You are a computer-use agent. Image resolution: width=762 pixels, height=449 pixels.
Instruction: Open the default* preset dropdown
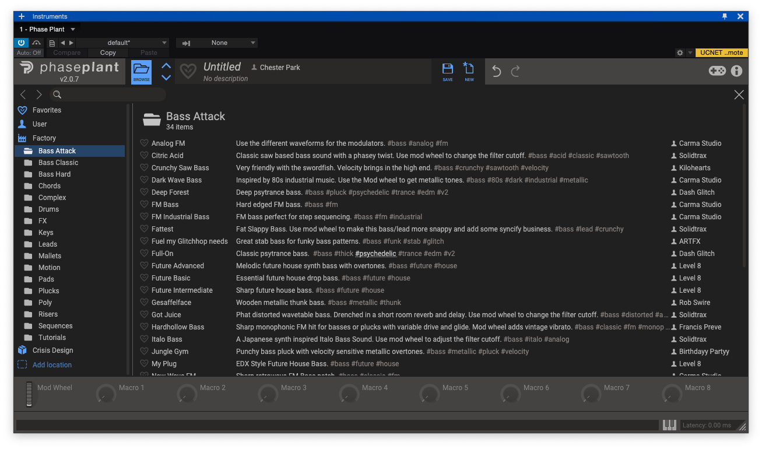pyautogui.click(x=122, y=43)
